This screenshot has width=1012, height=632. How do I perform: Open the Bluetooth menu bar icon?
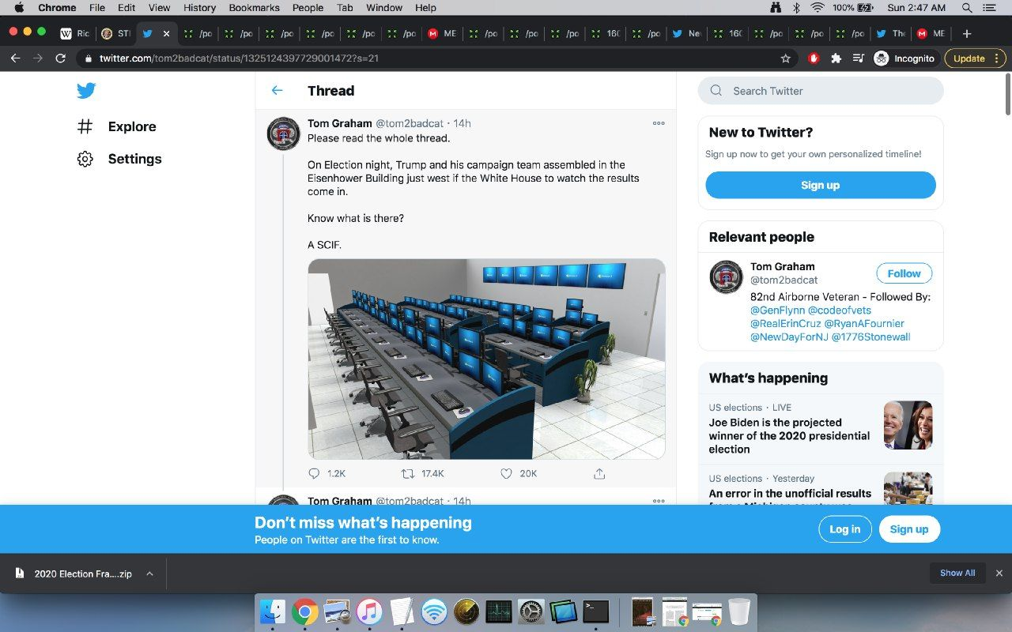796,8
